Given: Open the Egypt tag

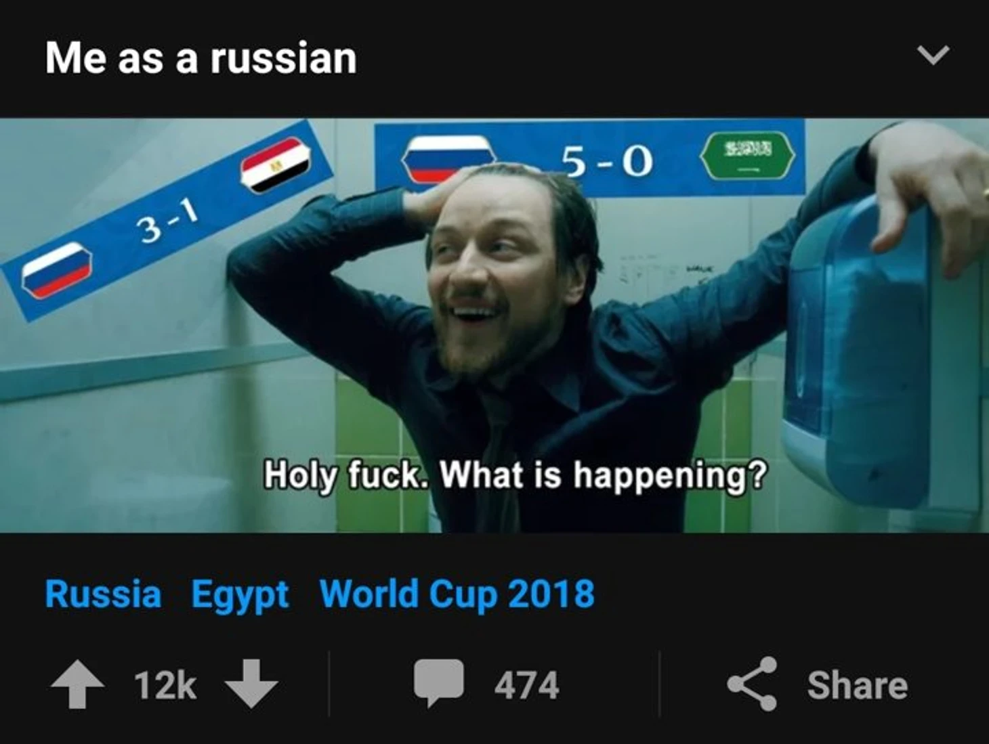Looking at the screenshot, I should point(240,595).
